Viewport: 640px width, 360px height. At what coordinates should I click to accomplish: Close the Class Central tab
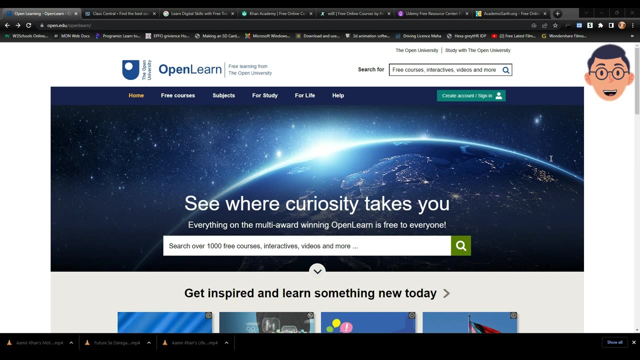point(154,14)
